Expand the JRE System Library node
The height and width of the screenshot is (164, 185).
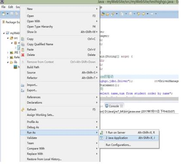click(x=8, y=53)
